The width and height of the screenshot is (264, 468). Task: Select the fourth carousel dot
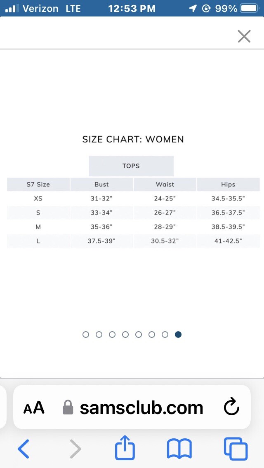(x=125, y=335)
